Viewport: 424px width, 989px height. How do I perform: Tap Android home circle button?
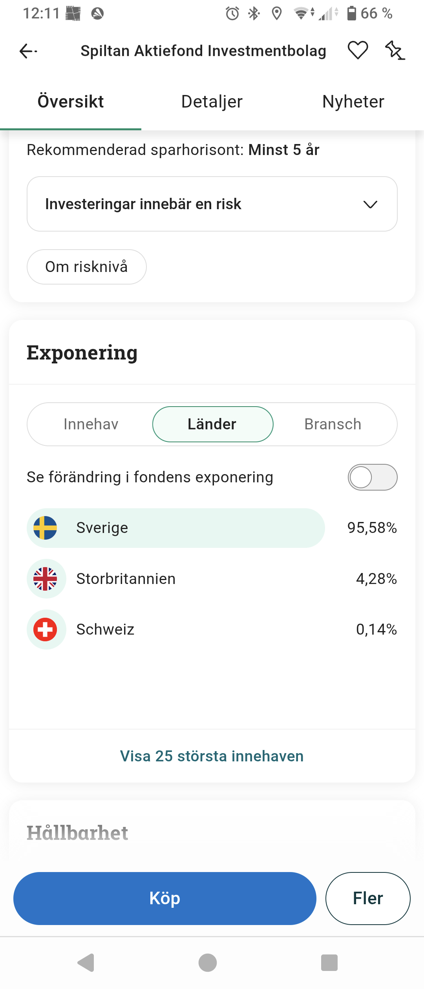[208, 962]
